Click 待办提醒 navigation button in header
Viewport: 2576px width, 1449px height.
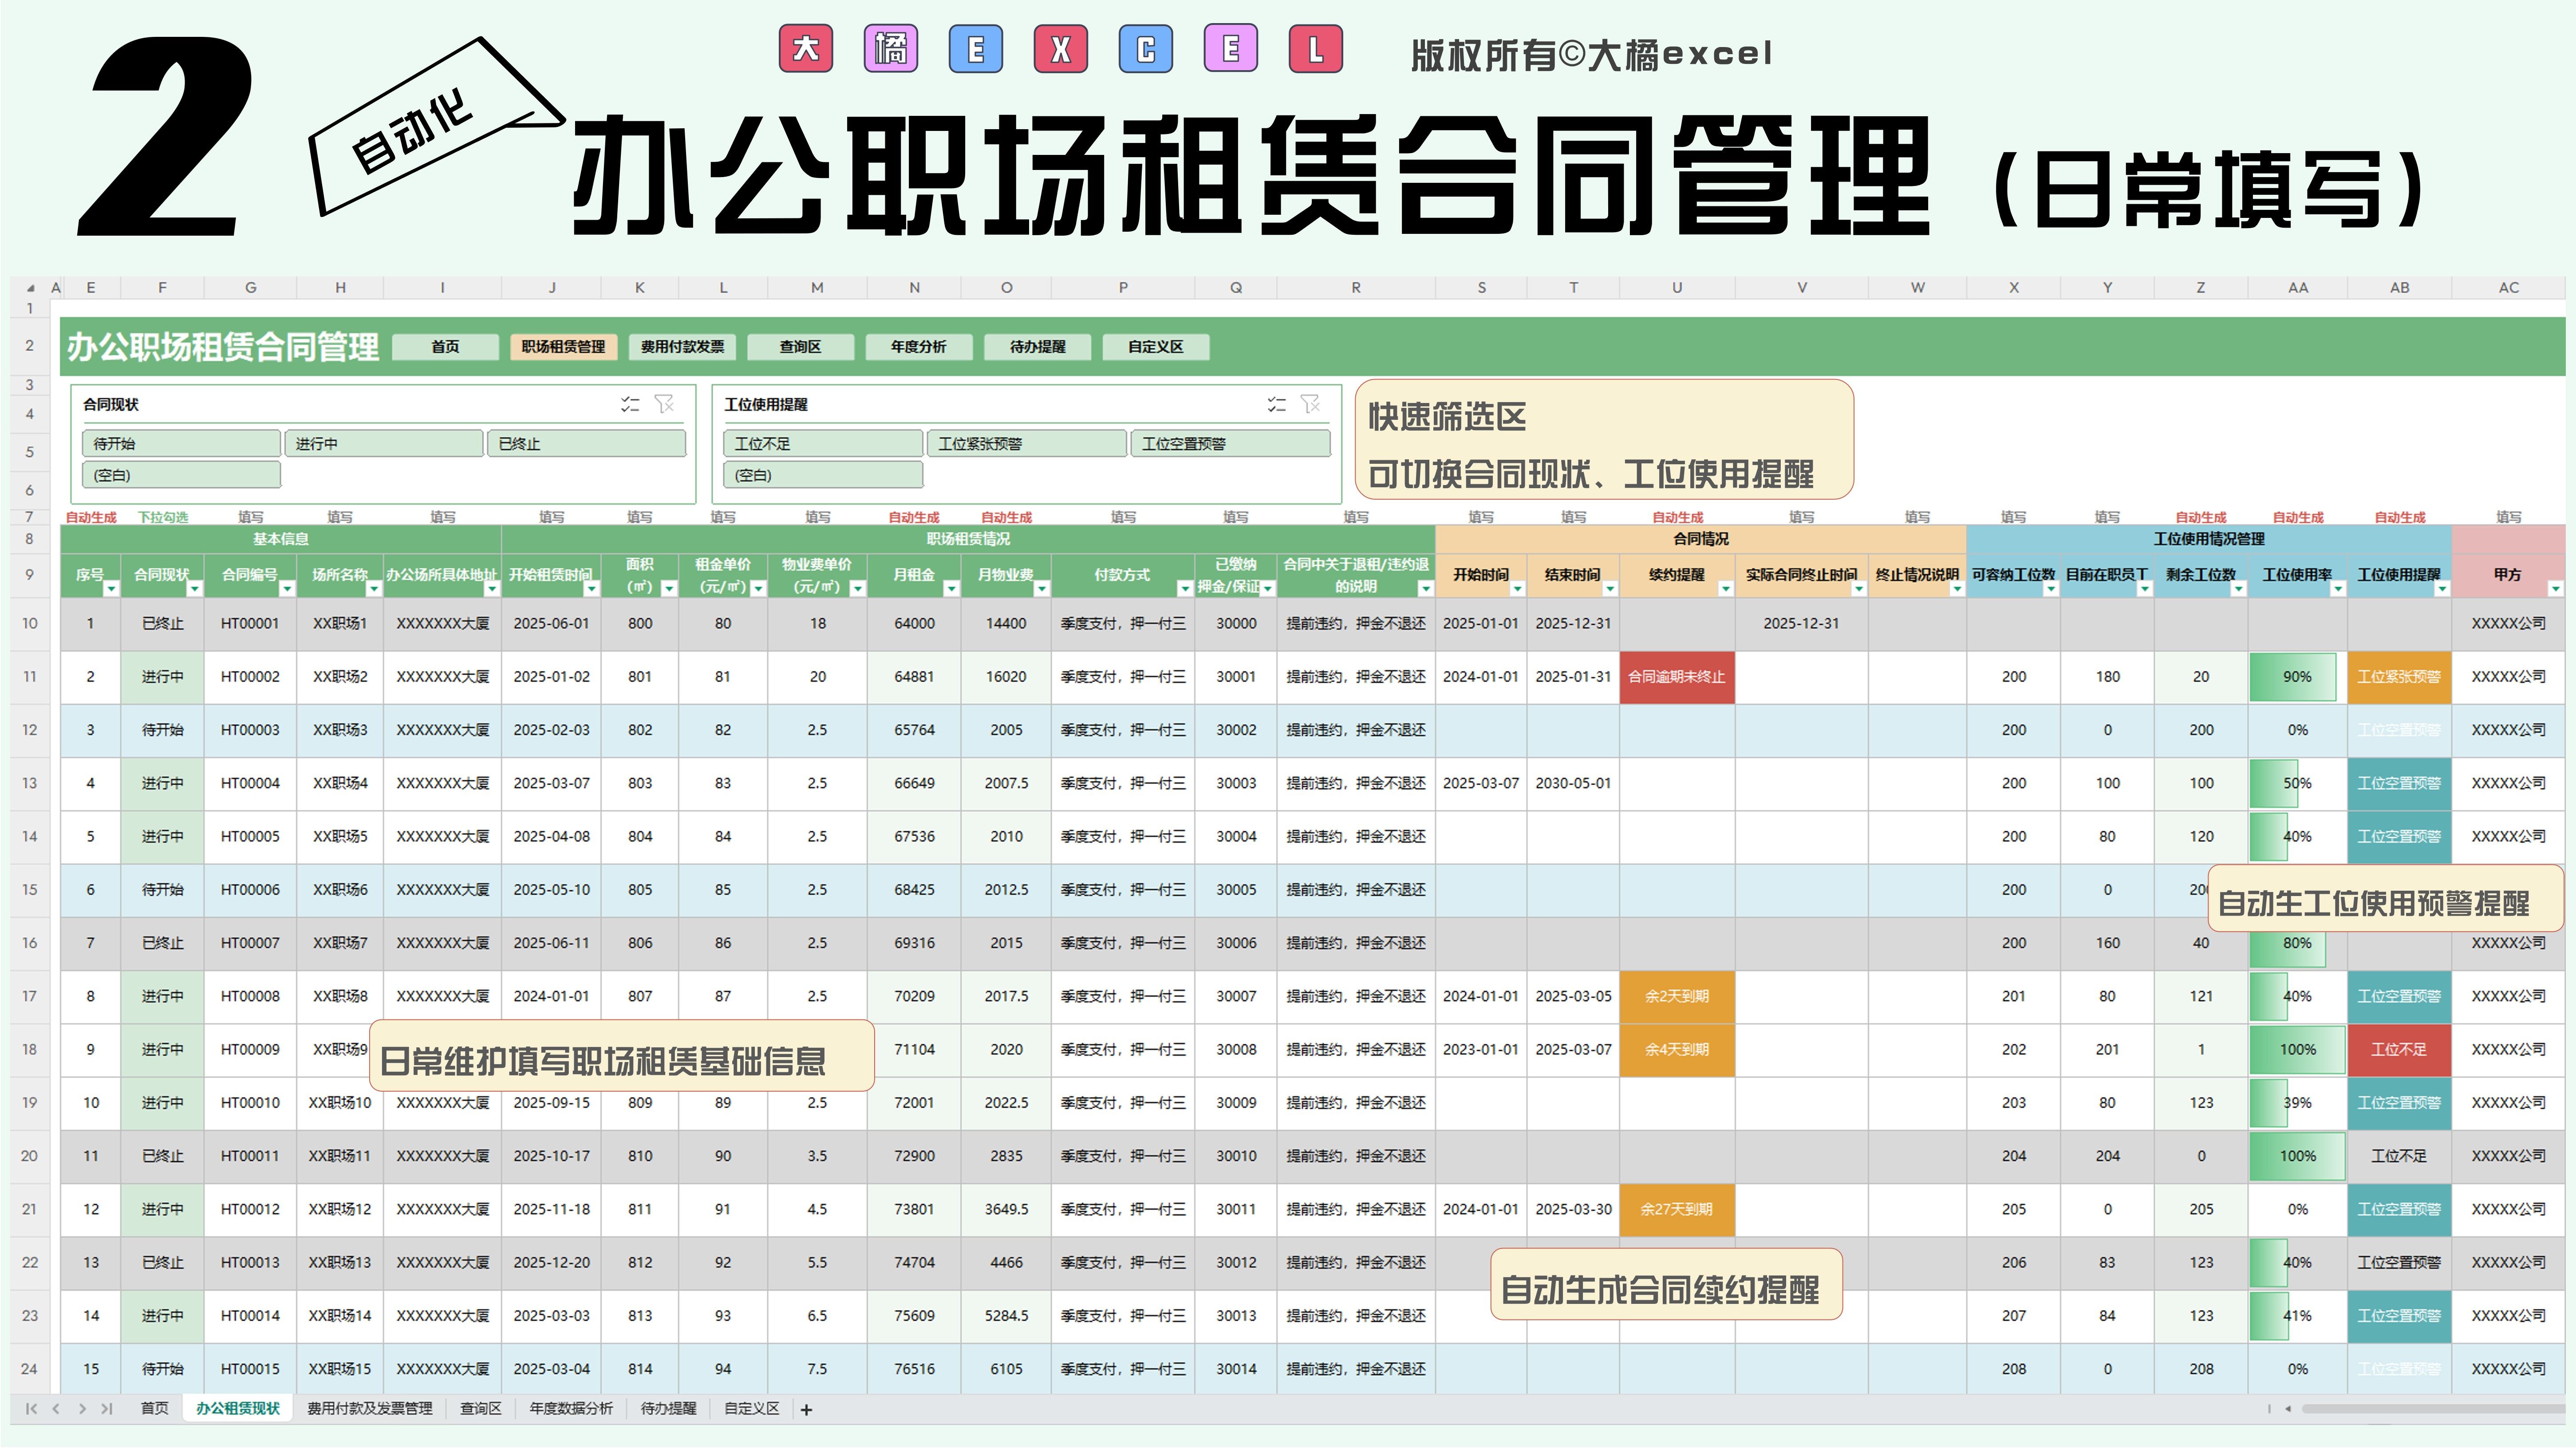pos(1037,347)
